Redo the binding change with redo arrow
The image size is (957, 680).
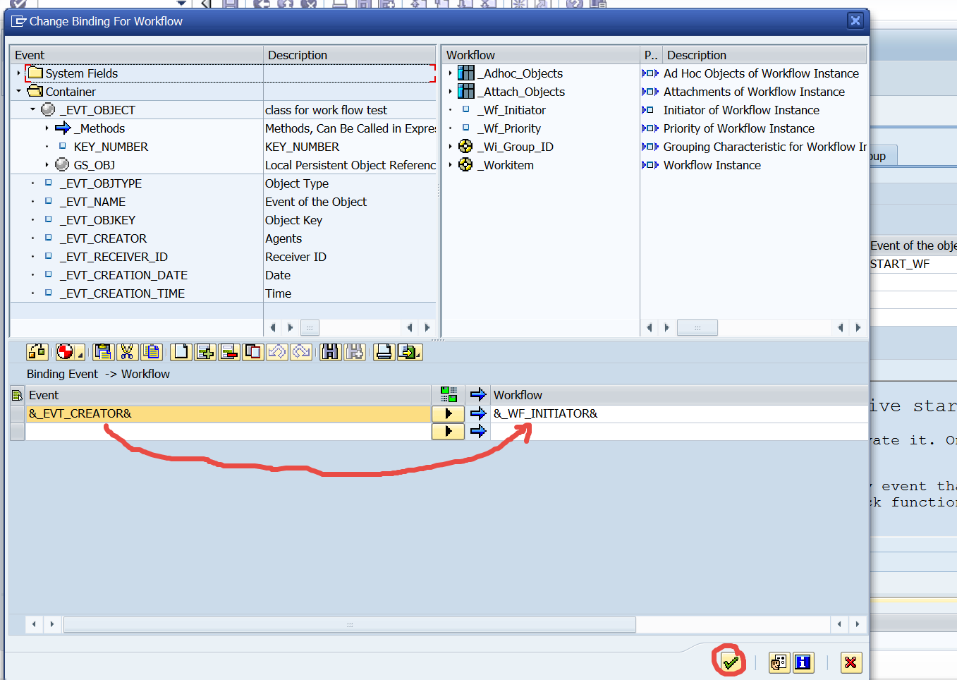pos(302,352)
